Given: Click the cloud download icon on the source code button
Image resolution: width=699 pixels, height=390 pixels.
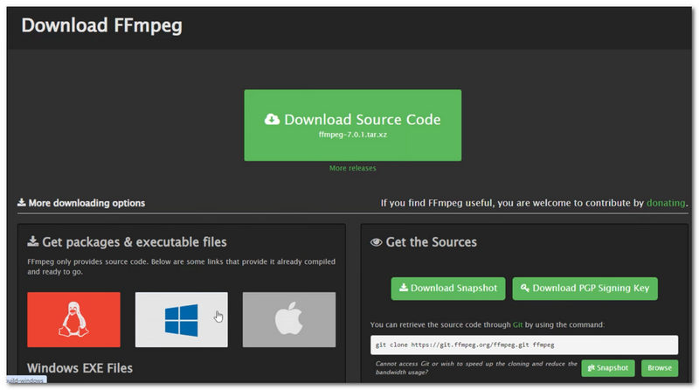Looking at the screenshot, I should click(272, 120).
